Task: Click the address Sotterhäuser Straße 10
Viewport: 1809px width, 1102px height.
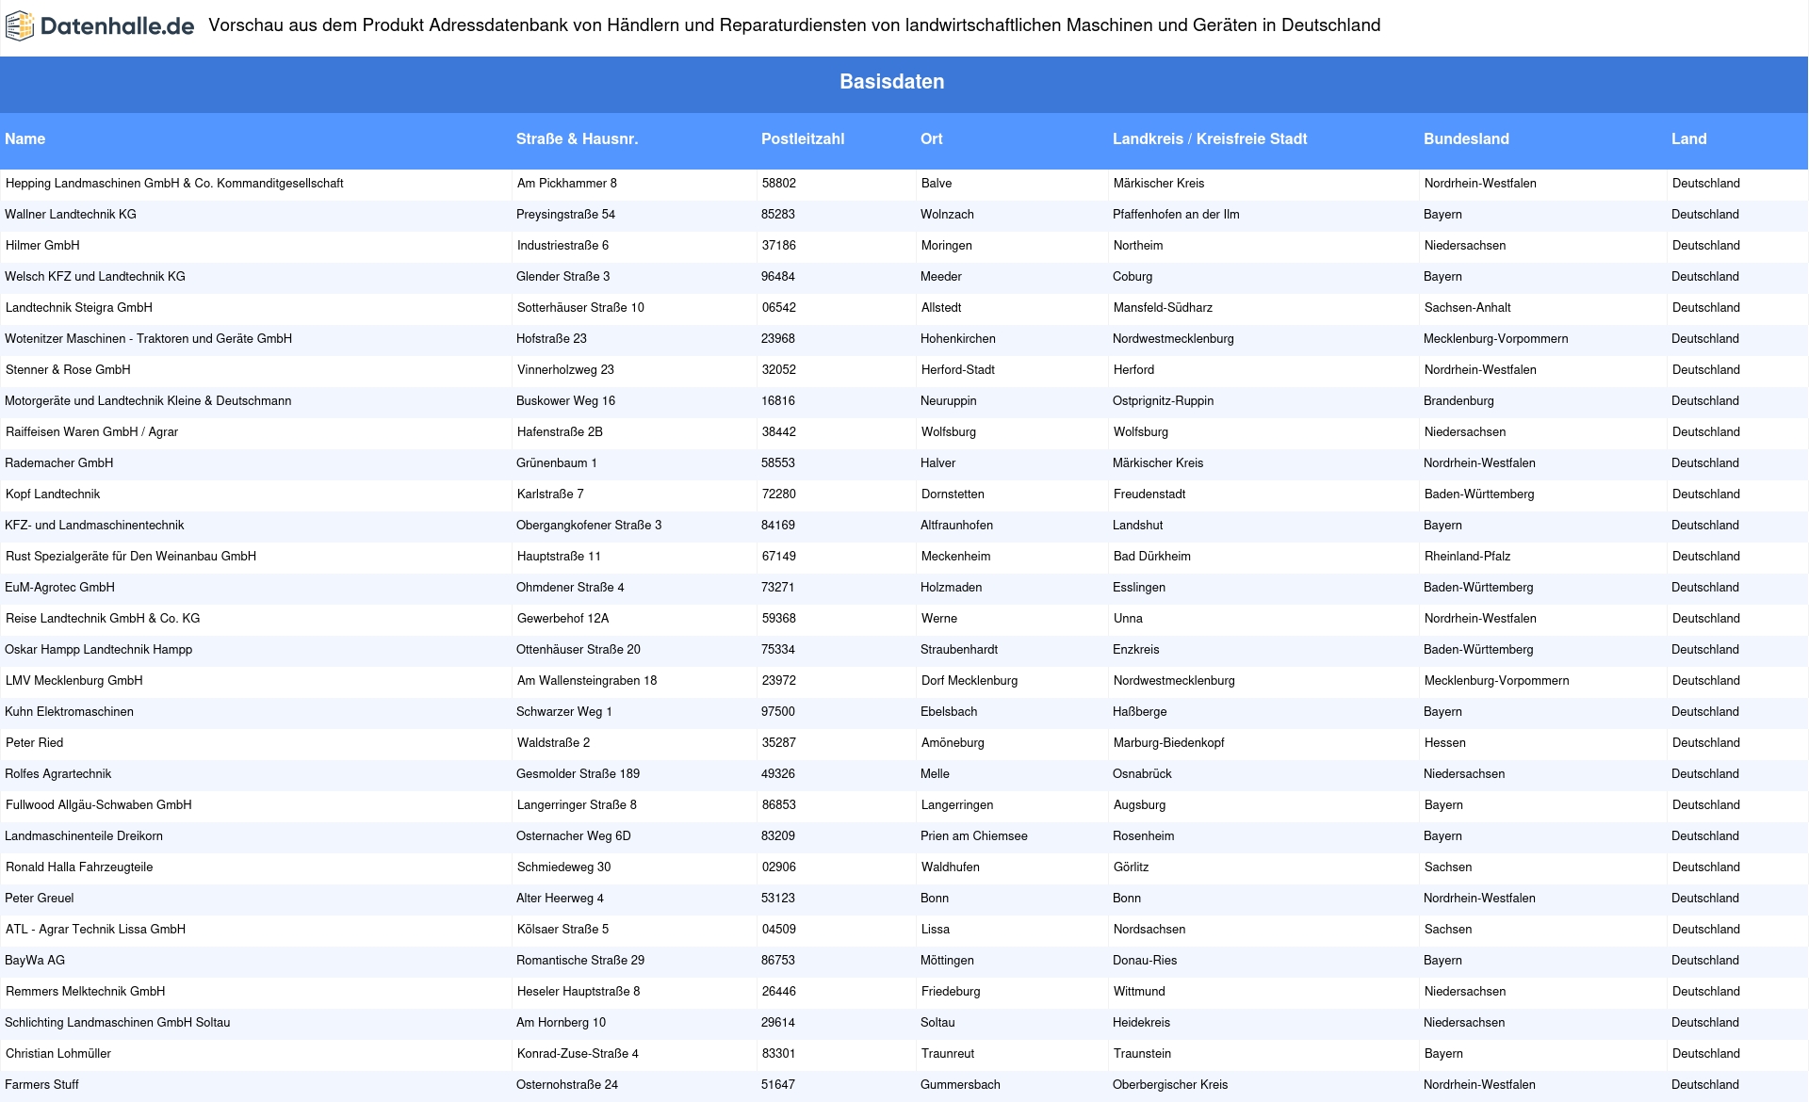Action: click(x=580, y=308)
